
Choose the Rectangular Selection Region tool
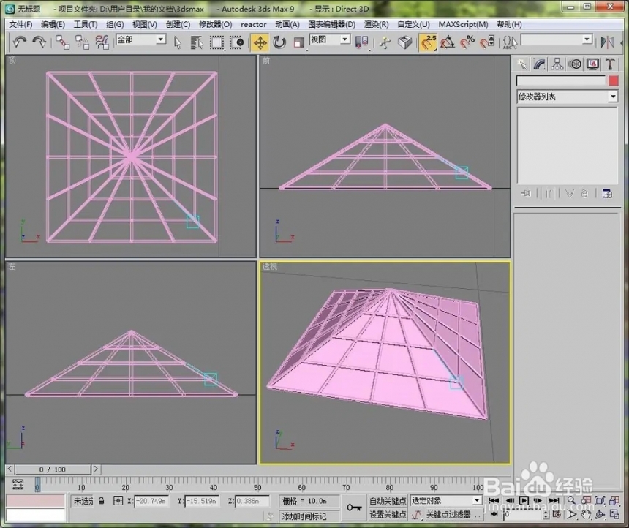pos(216,42)
